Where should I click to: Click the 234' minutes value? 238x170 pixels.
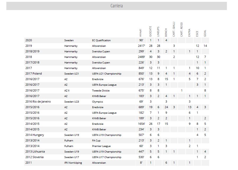point(141,129)
